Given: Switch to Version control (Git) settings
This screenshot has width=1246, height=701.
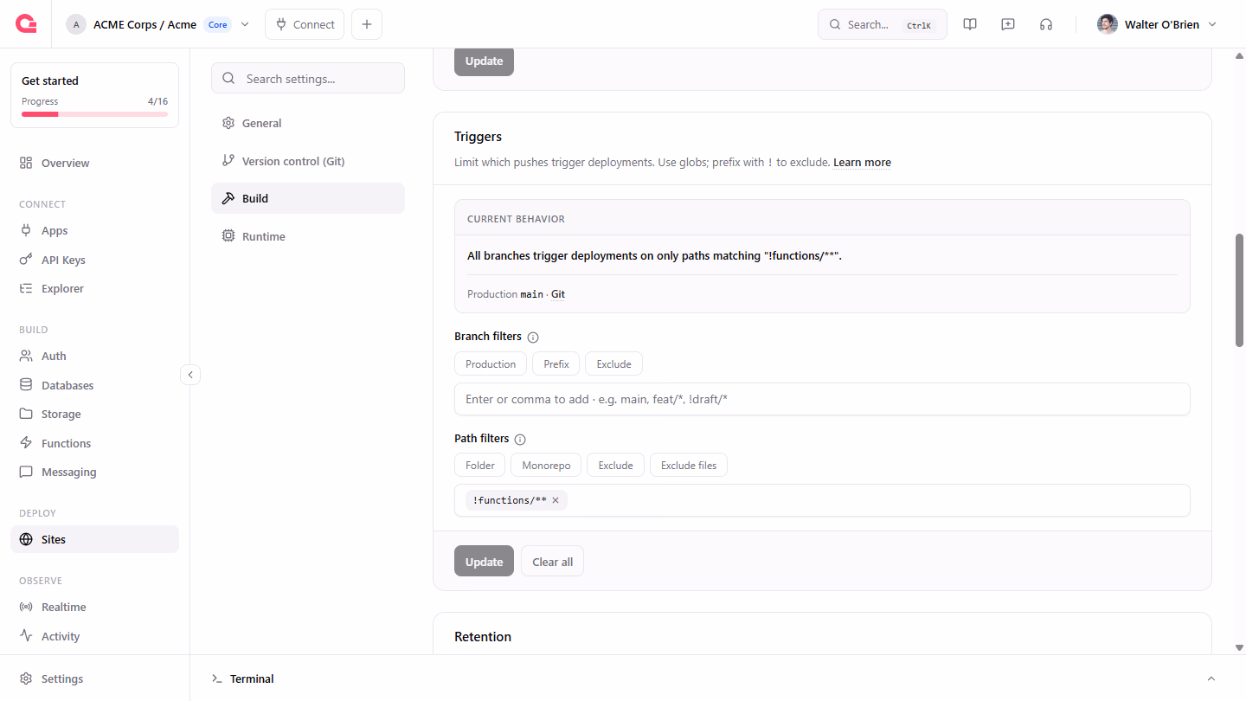Looking at the screenshot, I should point(308,161).
